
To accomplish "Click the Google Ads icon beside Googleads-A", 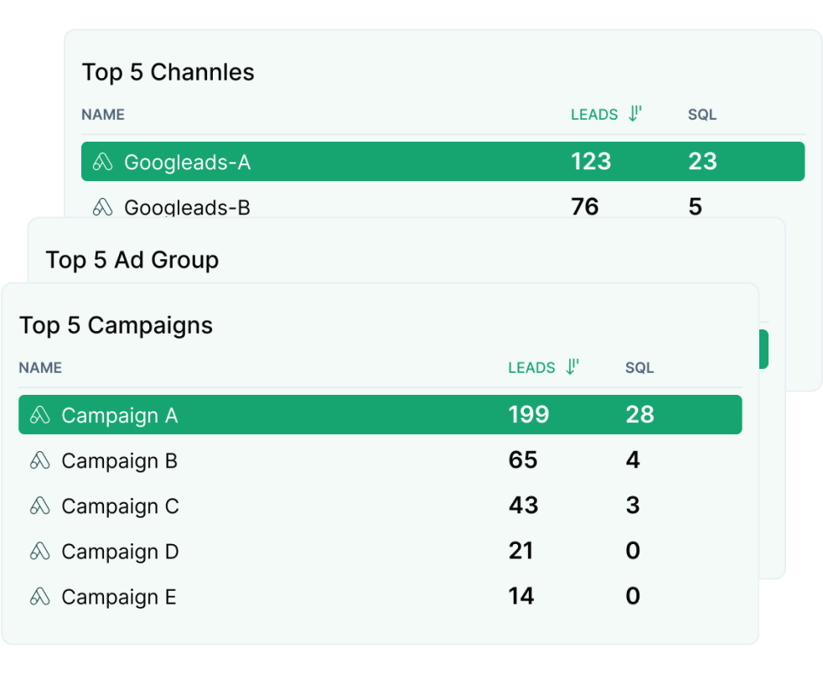I will (102, 162).
